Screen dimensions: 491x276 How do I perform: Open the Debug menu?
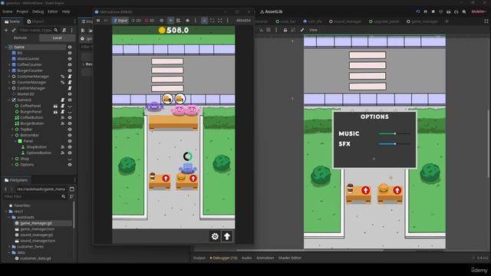[x=38, y=11]
